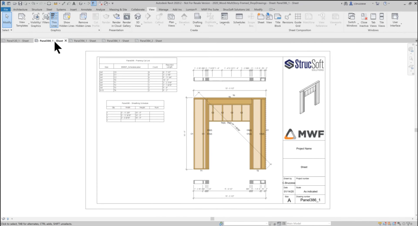Switch to the Architecture ribbon tab

(20, 9)
